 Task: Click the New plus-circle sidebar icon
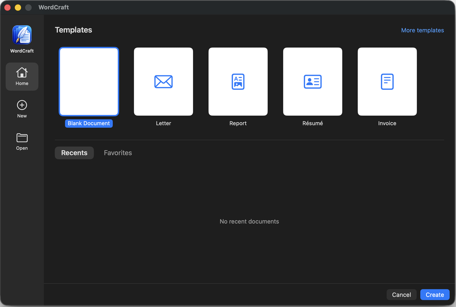pyautogui.click(x=22, y=105)
